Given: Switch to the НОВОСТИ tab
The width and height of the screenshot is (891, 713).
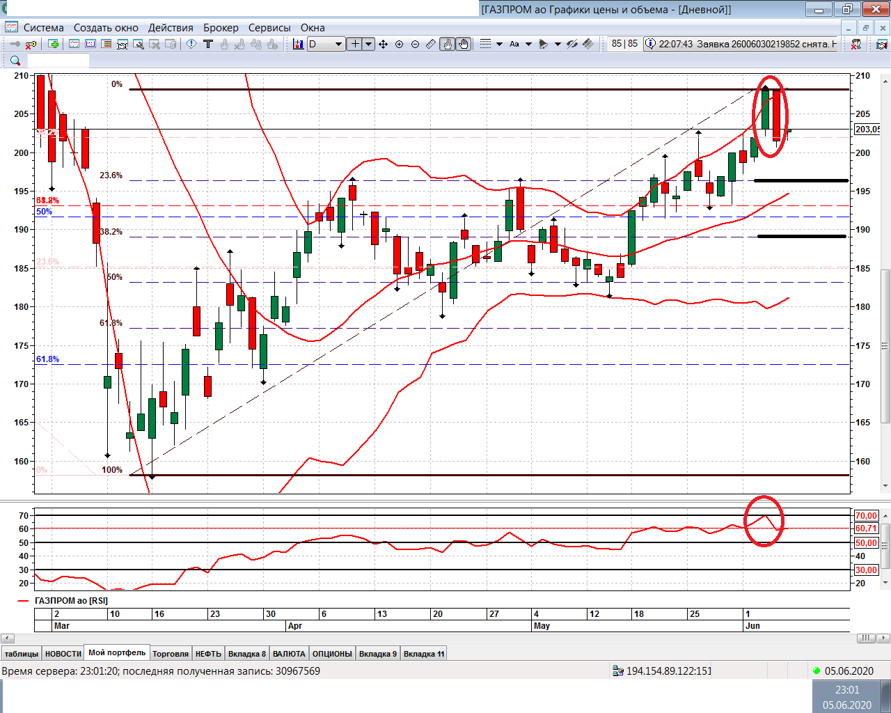Looking at the screenshot, I should pyautogui.click(x=63, y=654).
